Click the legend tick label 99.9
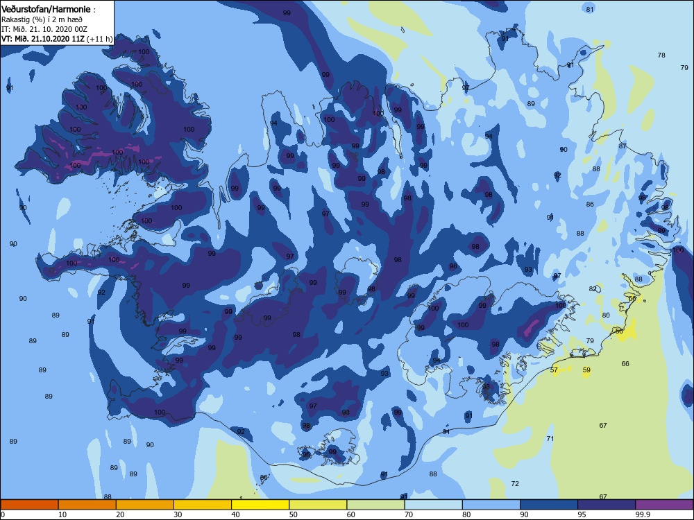Viewport: 694px width, 520px height. click(643, 514)
